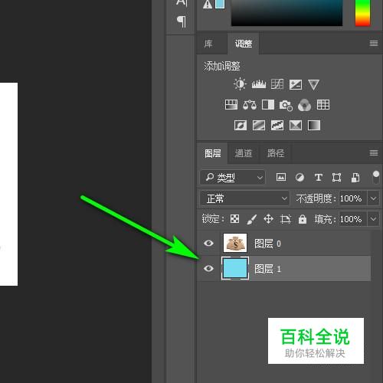Lock layer position with move icon
Screen dimensions: 383x383
(x=268, y=219)
